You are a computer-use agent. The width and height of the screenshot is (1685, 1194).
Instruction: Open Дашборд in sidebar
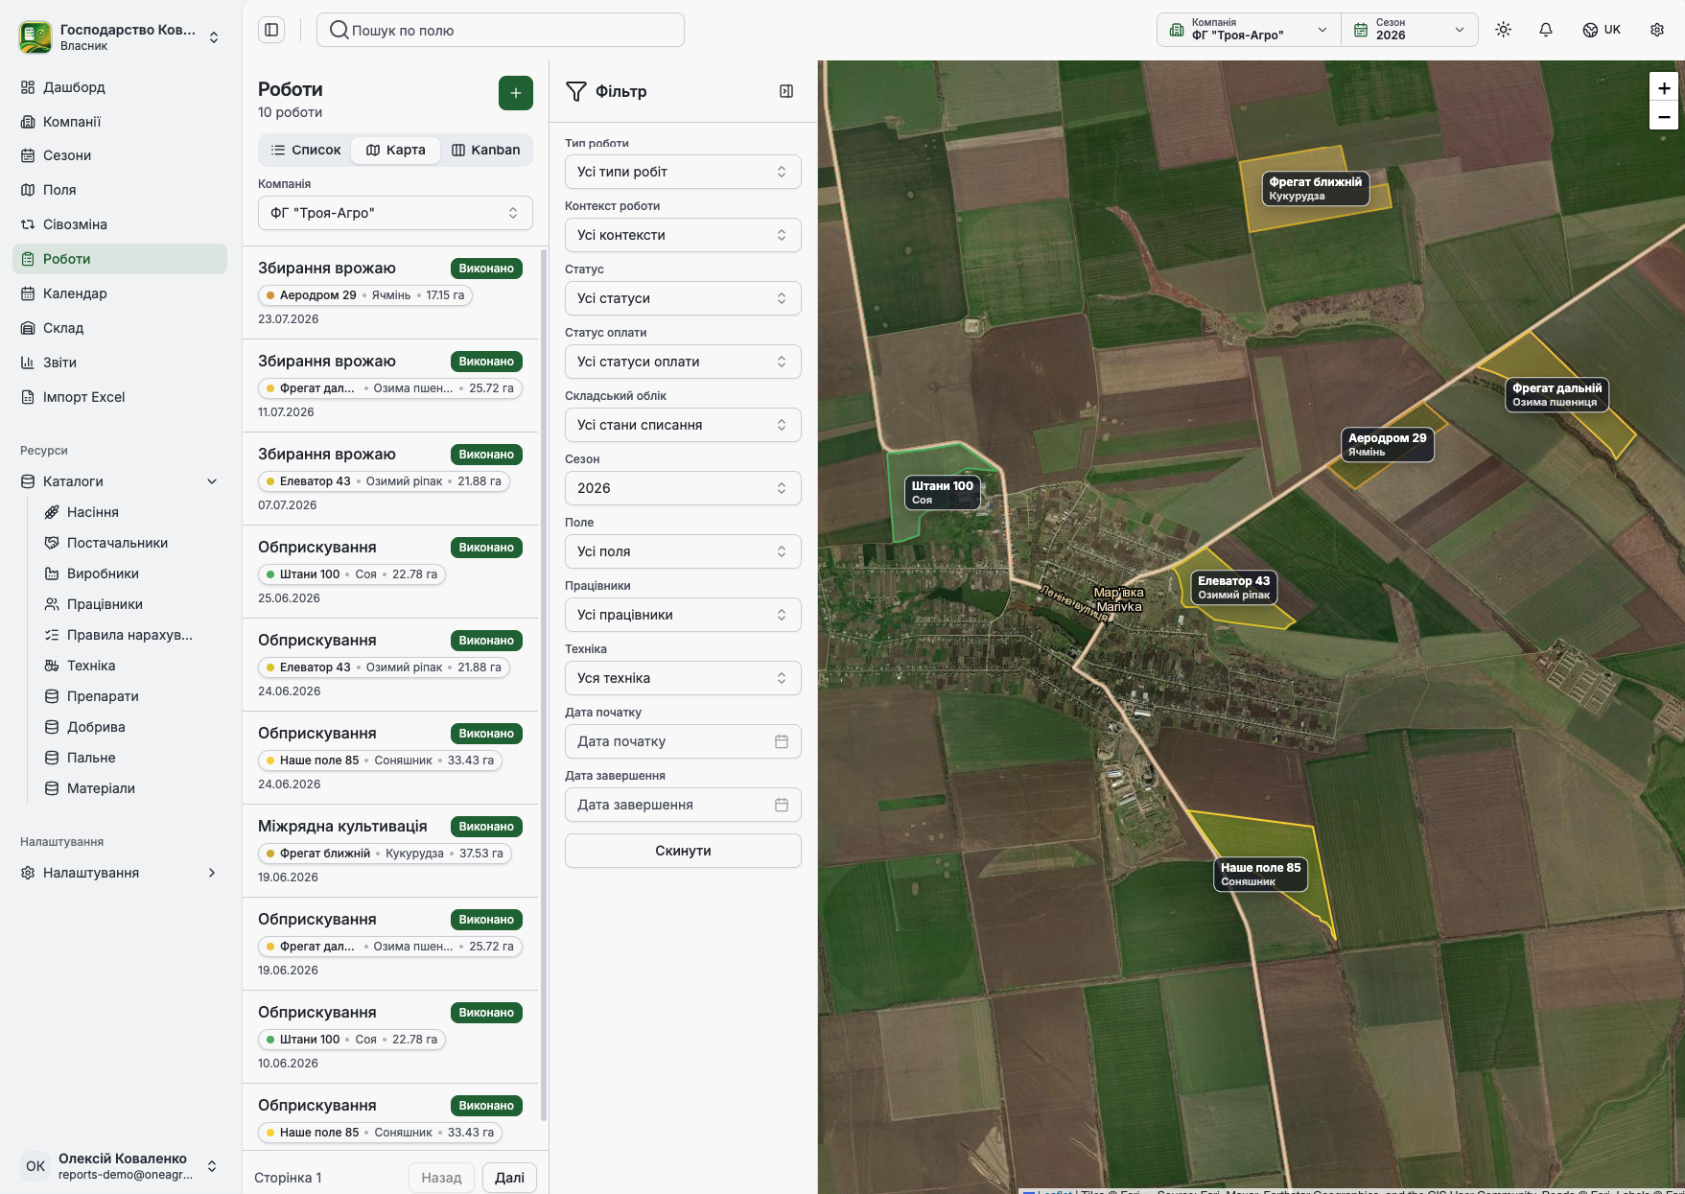tap(120, 87)
